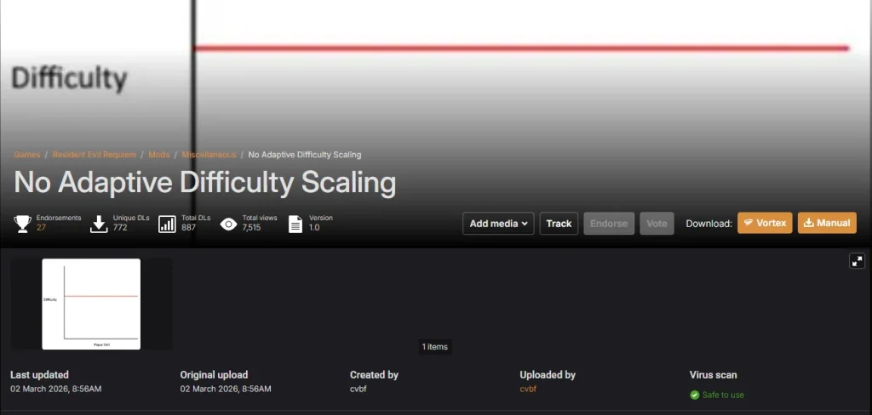Viewport: 872px width, 415px height.
Task: Click the Total DLs value 887
Action: coord(188,227)
